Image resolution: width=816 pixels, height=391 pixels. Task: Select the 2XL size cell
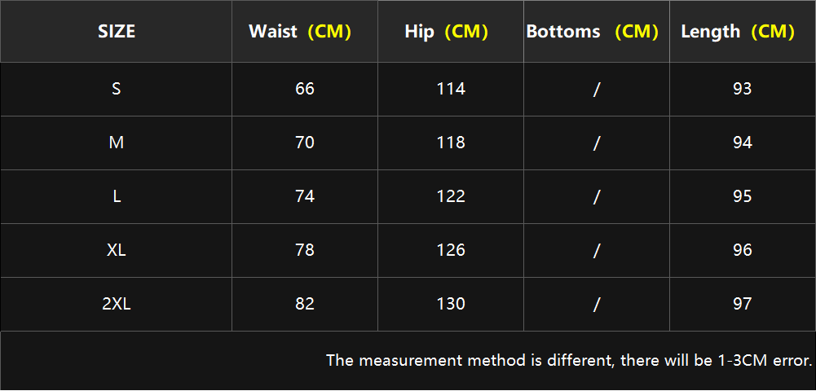116,304
